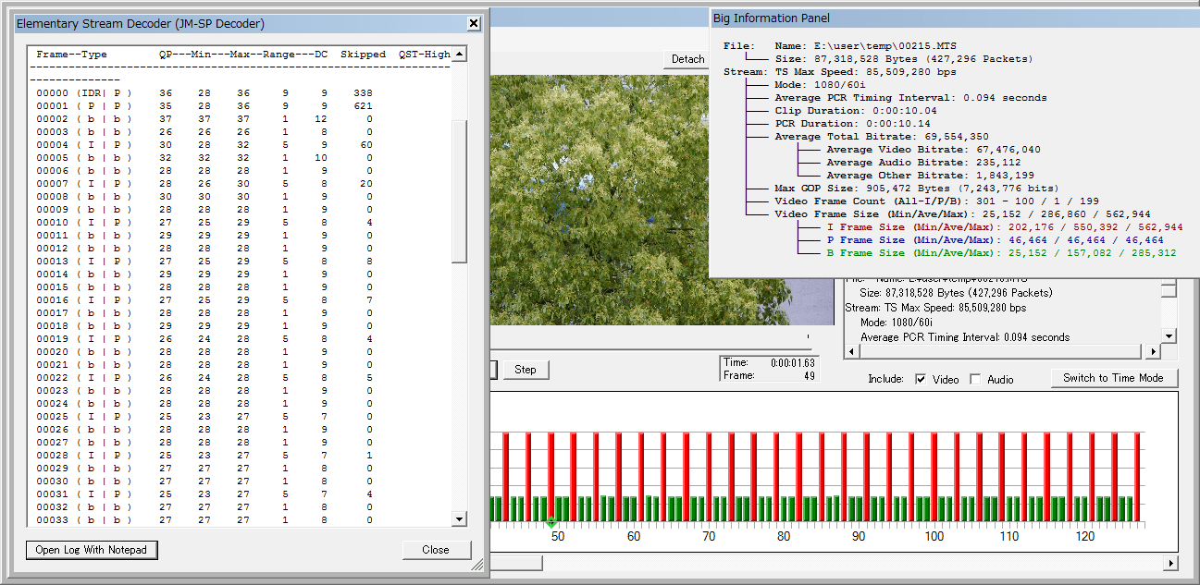Click the video seek slider below the preview

click(648, 337)
